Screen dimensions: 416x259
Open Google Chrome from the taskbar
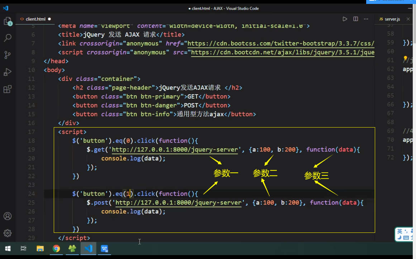56,249
